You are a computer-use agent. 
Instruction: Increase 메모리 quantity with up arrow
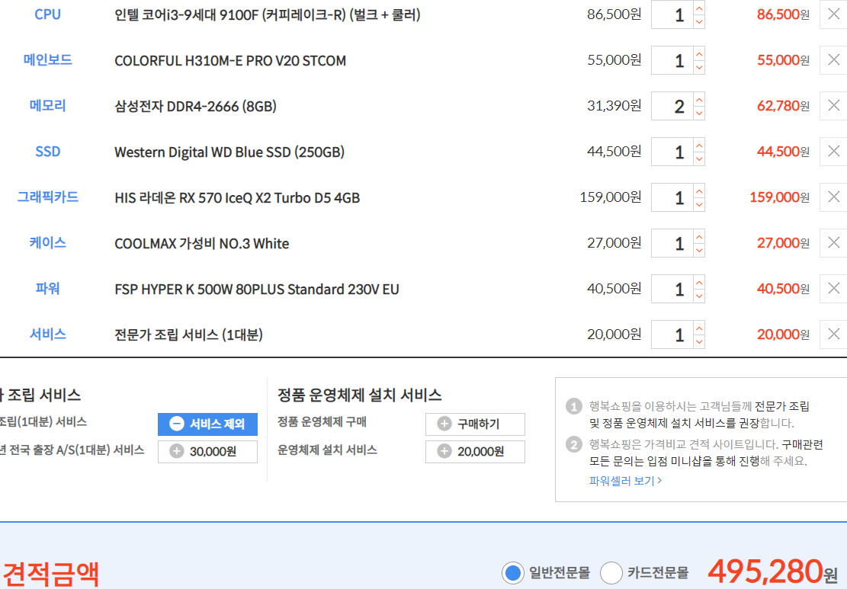[x=699, y=99]
